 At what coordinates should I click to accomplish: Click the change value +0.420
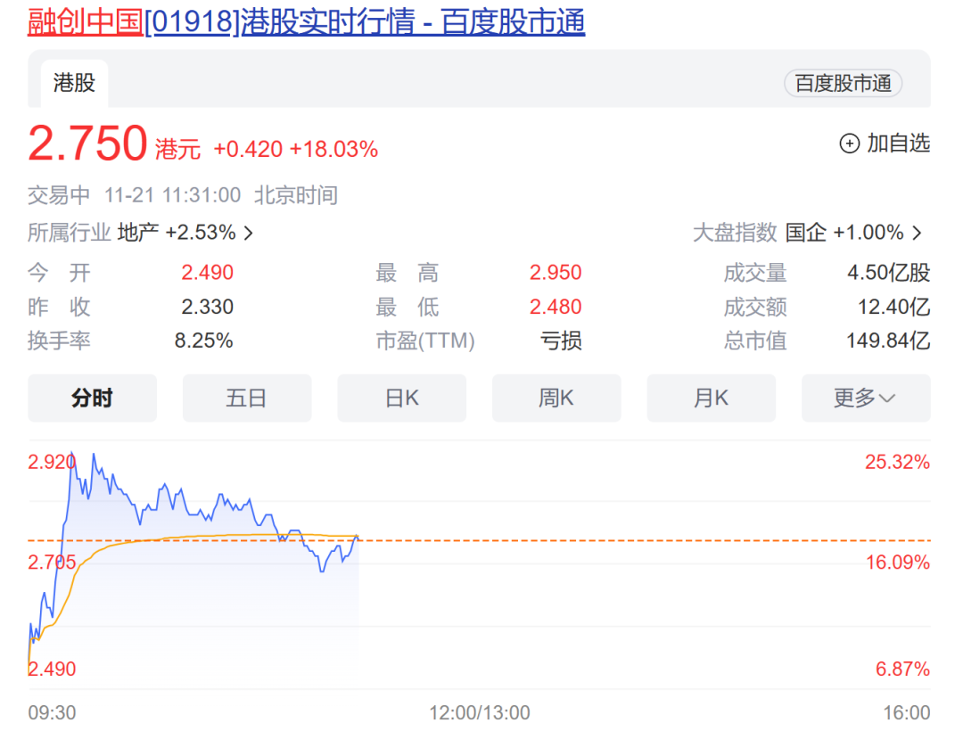(248, 149)
